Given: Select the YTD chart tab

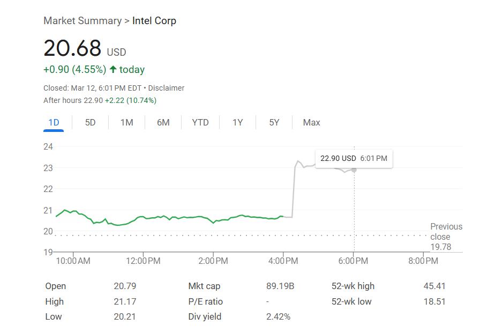Looking at the screenshot, I should click(200, 122).
